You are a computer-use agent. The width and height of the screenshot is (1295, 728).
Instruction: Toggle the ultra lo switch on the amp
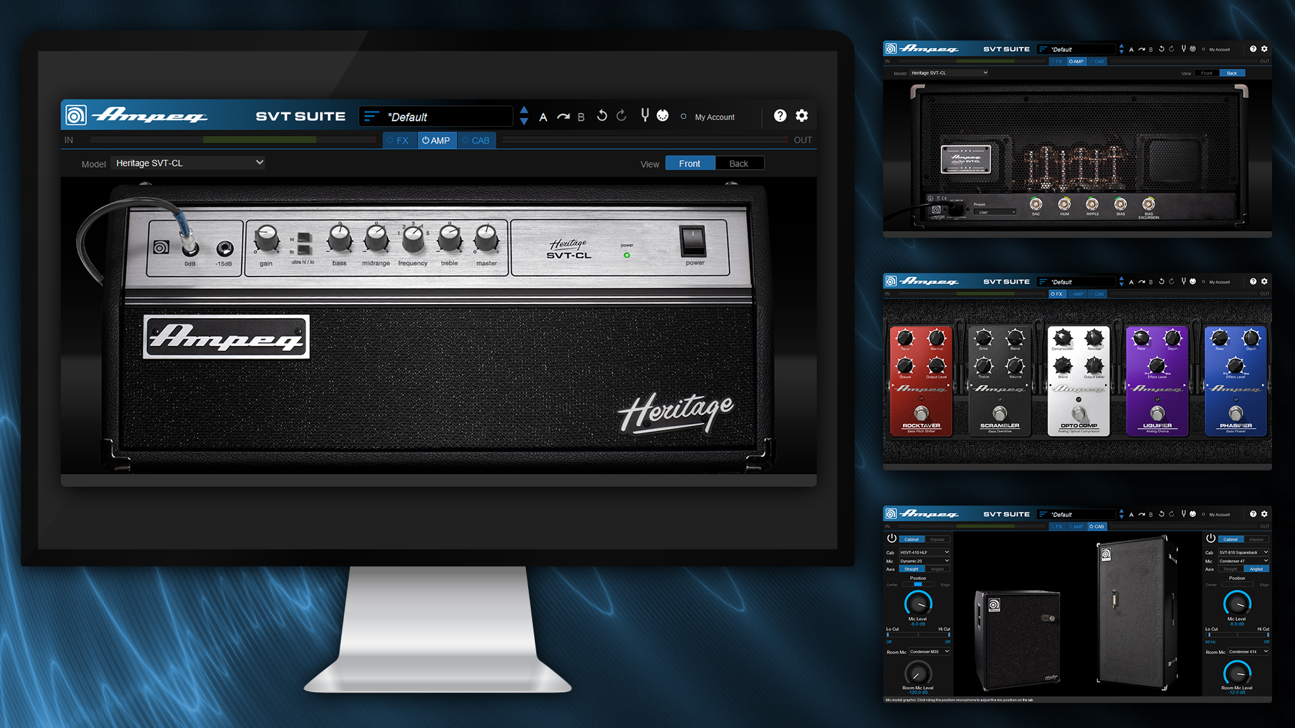(x=304, y=250)
